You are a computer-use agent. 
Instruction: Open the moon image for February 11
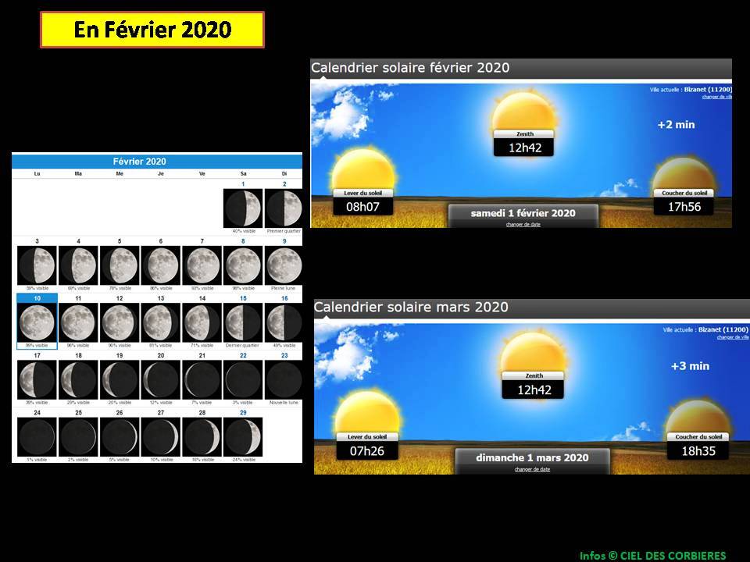coord(78,322)
